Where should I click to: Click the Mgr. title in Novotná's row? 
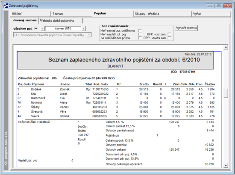tap(88, 103)
